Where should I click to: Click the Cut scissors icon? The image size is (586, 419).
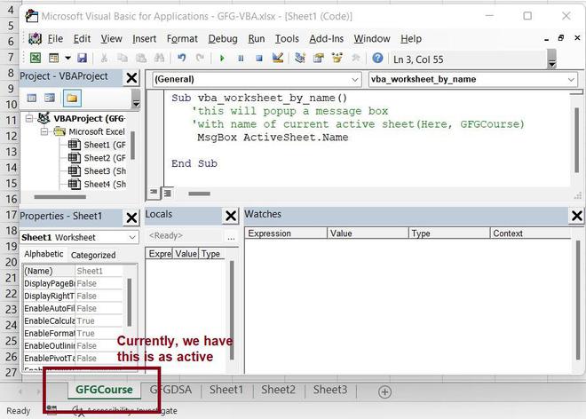pyautogui.click(x=104, y=58)
